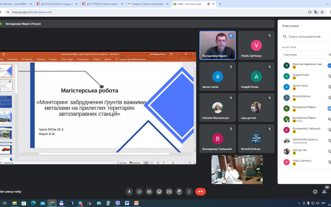331x207 pixels.
Task: Click Андрій Козак participant tile
Action: [x=256, y=76]
